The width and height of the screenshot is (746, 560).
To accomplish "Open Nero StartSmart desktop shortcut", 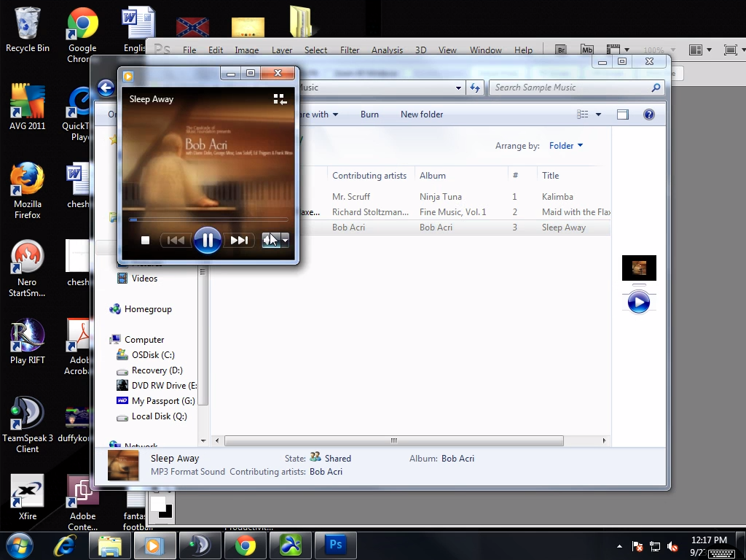I will click(x=27, y=269).
